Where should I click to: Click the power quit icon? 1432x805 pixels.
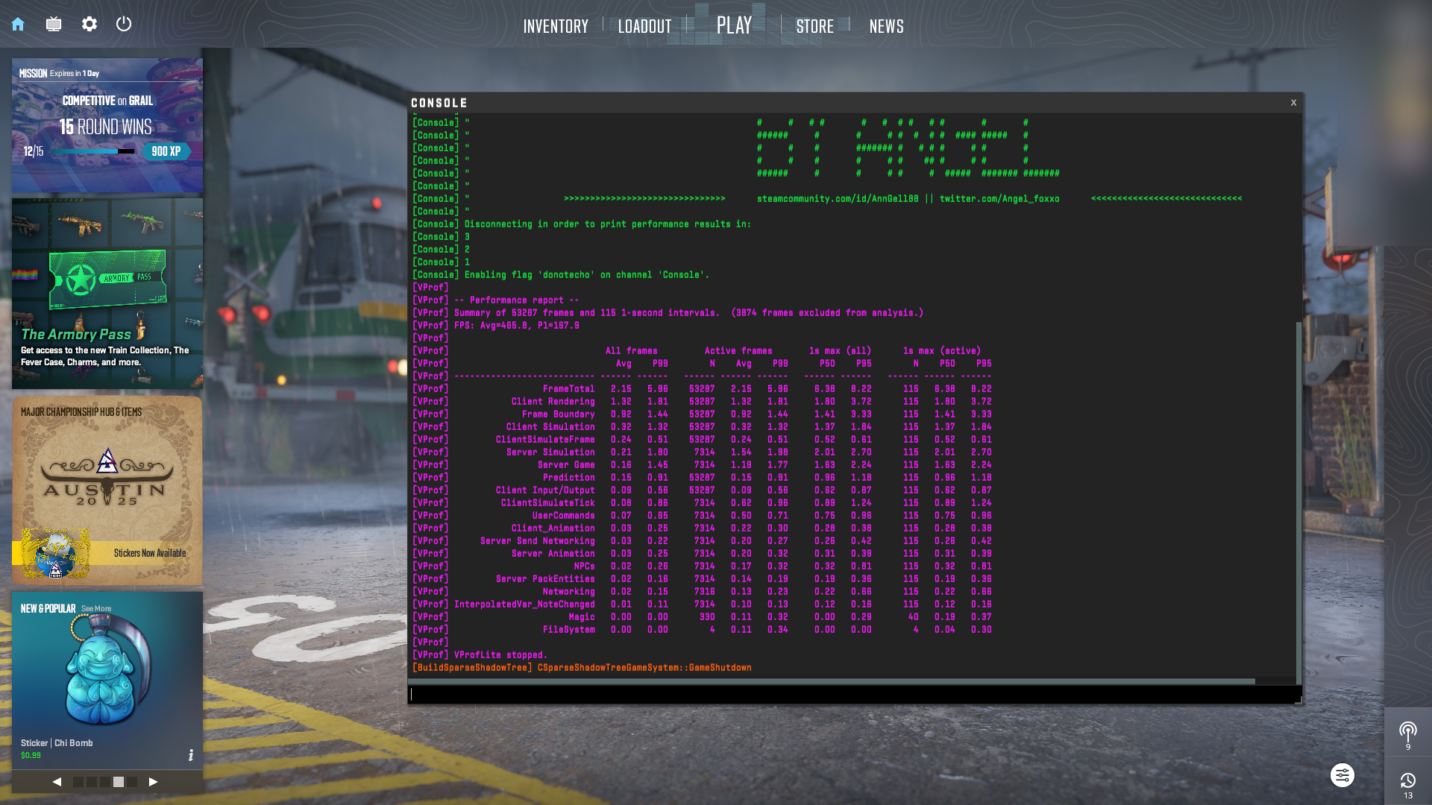pos(124,24)
